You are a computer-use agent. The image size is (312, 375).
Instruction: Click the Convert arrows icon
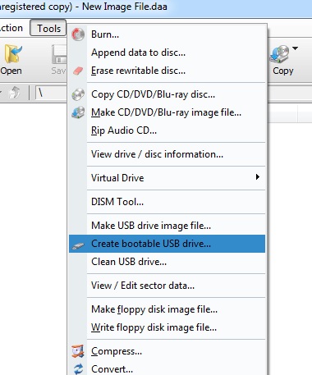coord(79,369)
